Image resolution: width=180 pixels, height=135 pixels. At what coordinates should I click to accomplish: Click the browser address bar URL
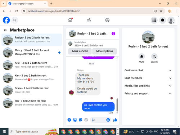tap(54, 11)
